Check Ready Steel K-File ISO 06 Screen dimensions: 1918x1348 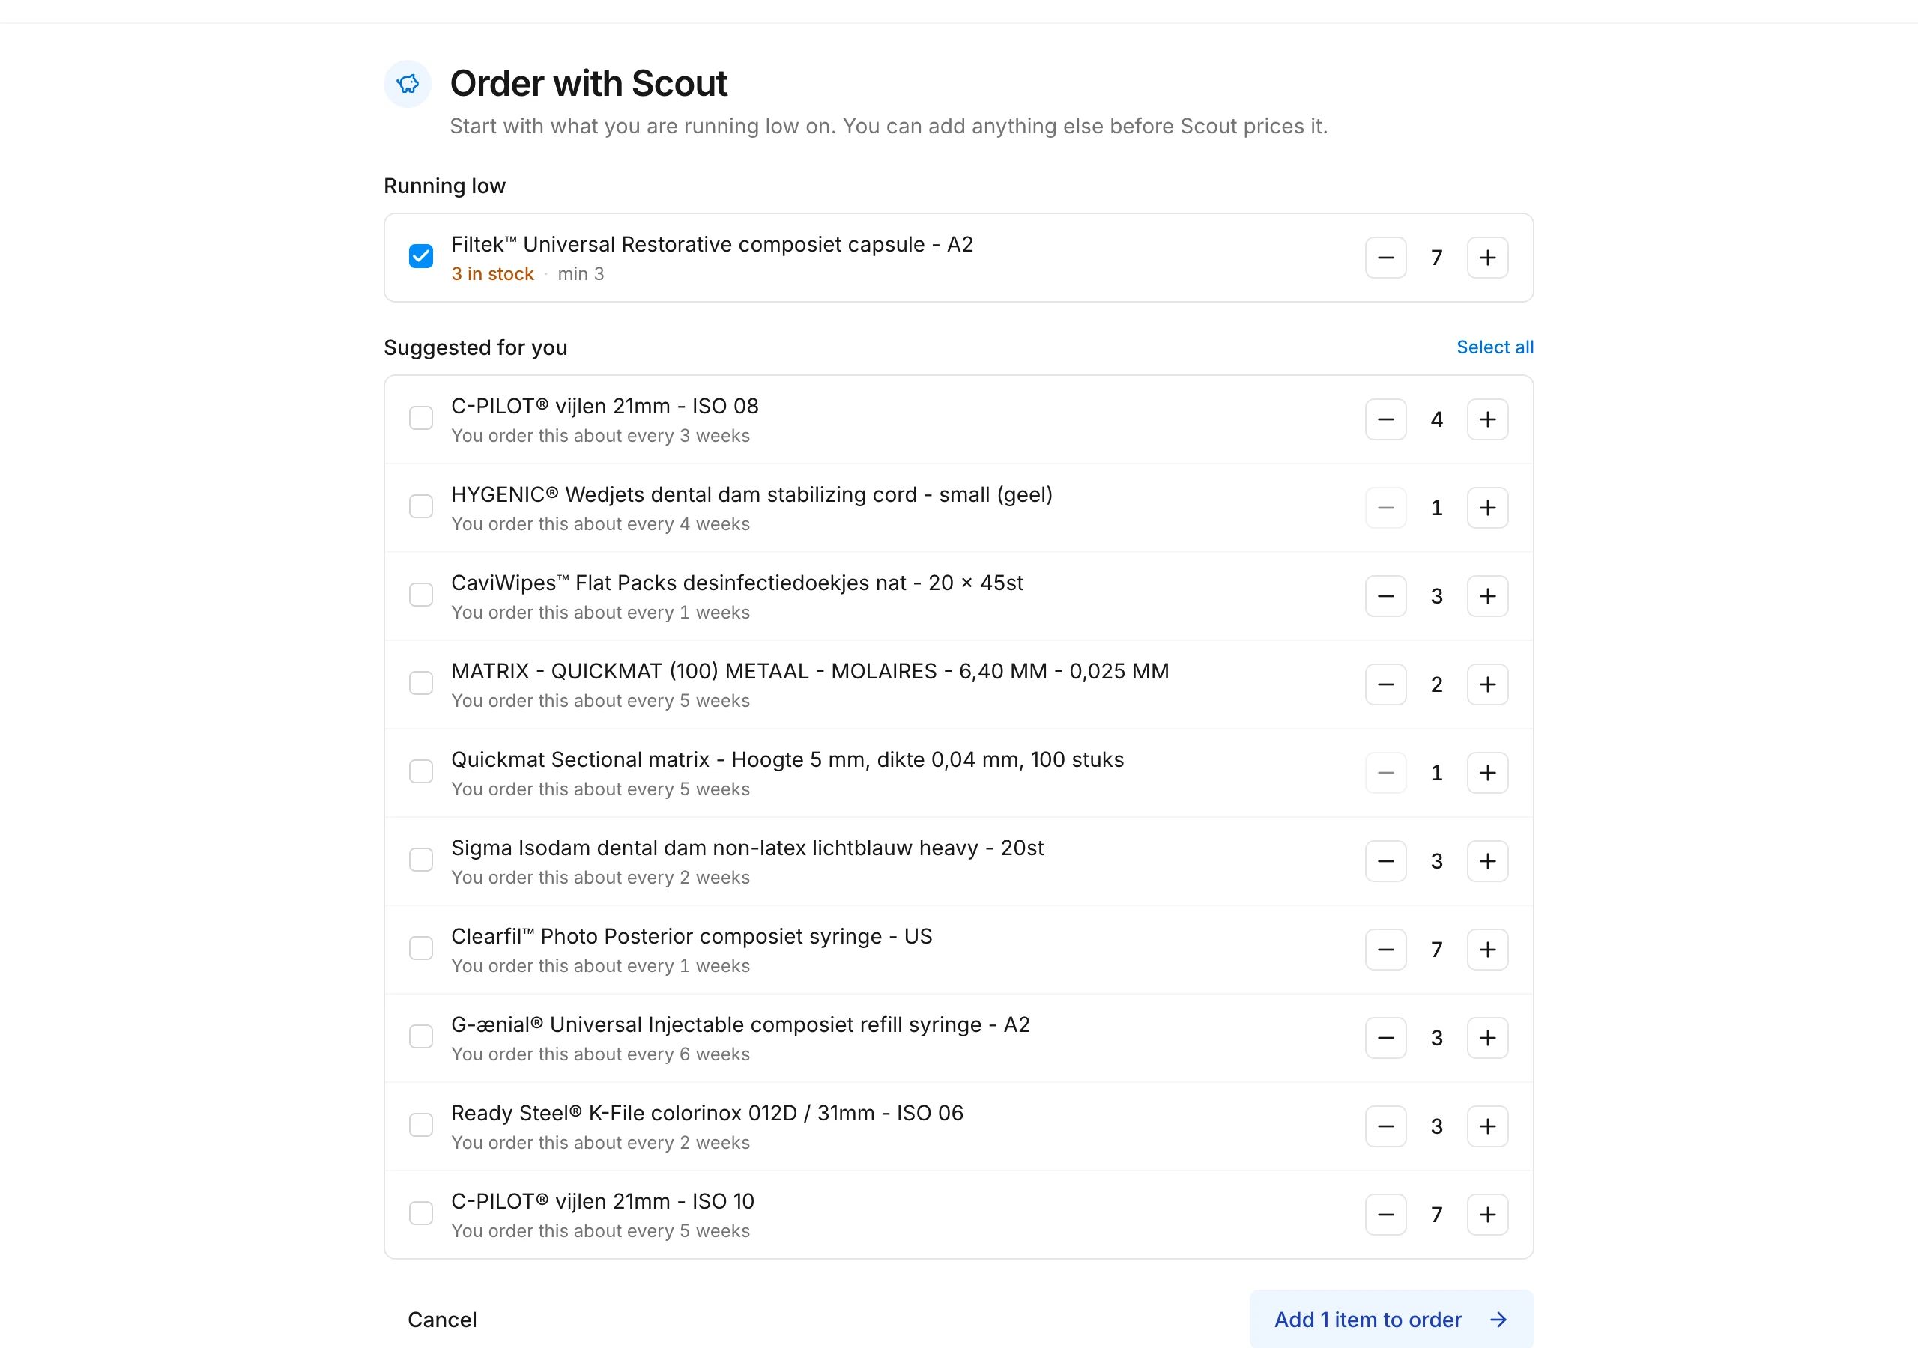tap(421, 1125)
